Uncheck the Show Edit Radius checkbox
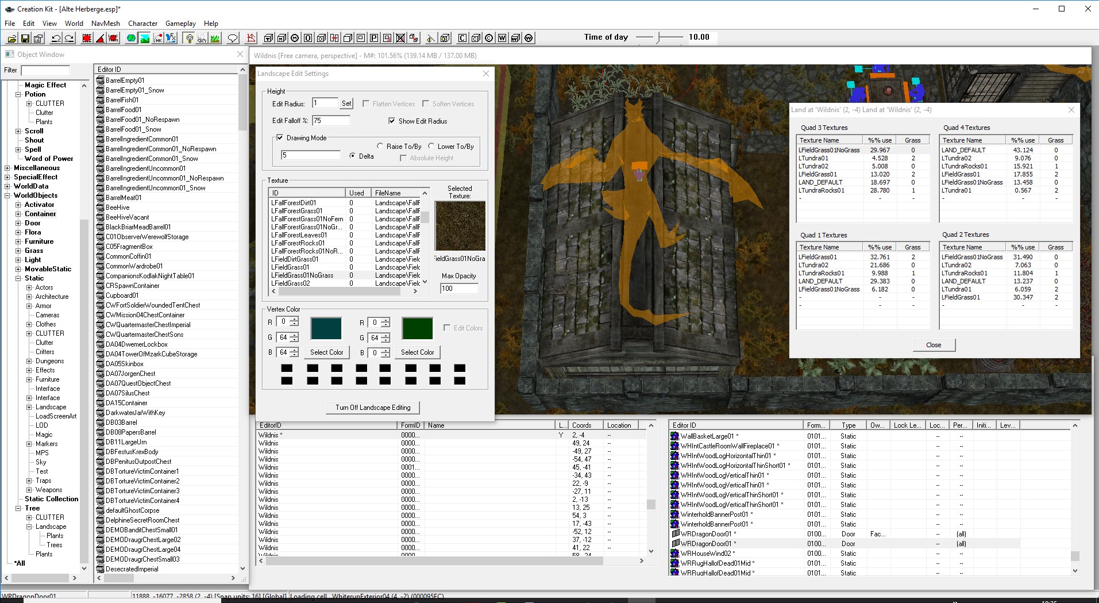 tap(392, 121)
